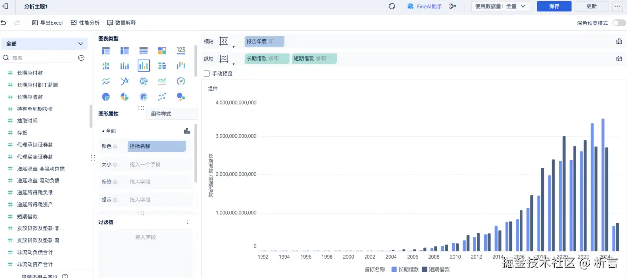Viewport: 627px width, 278px height.
Task: Switch to the 组件样式 tab
Action: point(161,114)
